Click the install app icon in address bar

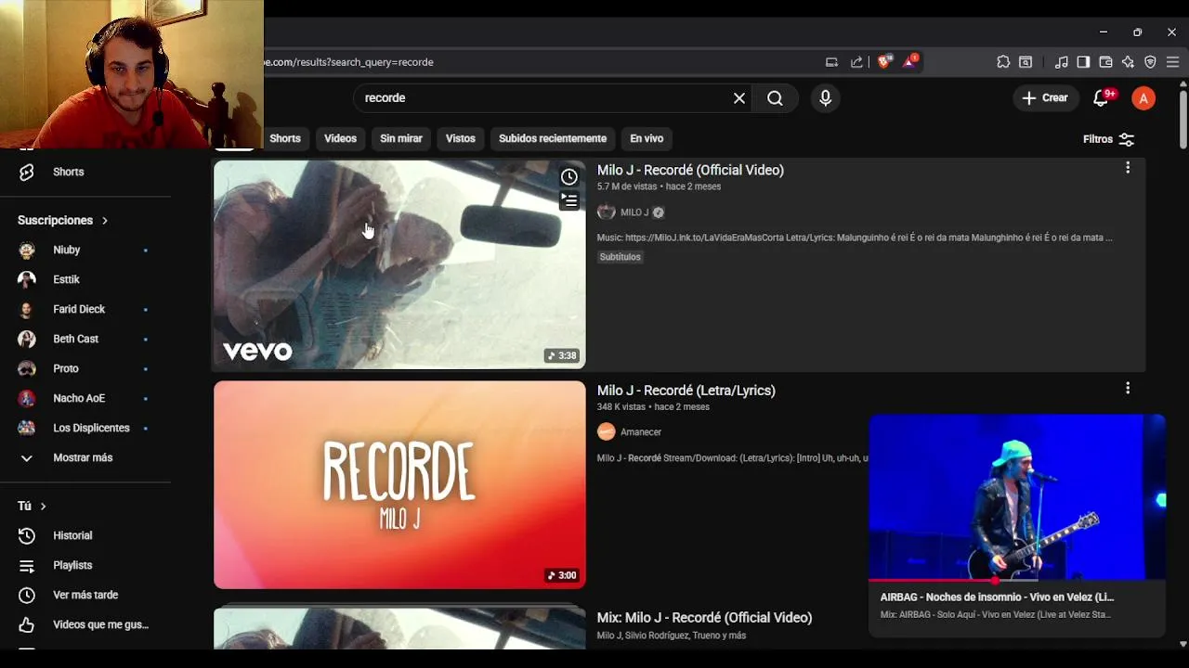click(x=831, y=62)
